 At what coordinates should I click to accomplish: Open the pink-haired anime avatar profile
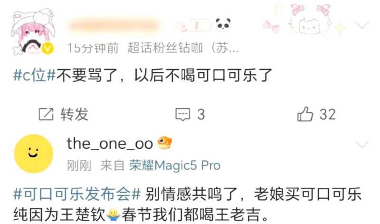point(33,32)
